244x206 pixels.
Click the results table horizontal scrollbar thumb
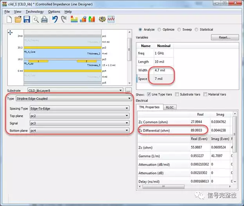[x=163, y=186]
